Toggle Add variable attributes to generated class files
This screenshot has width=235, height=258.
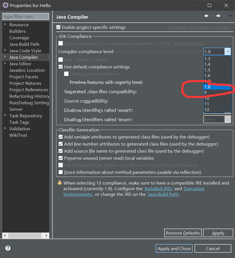(61, 137)
